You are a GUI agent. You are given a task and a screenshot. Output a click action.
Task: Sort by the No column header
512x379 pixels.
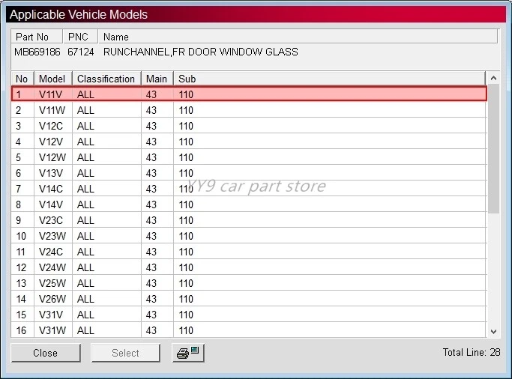(x=22, y=79)
